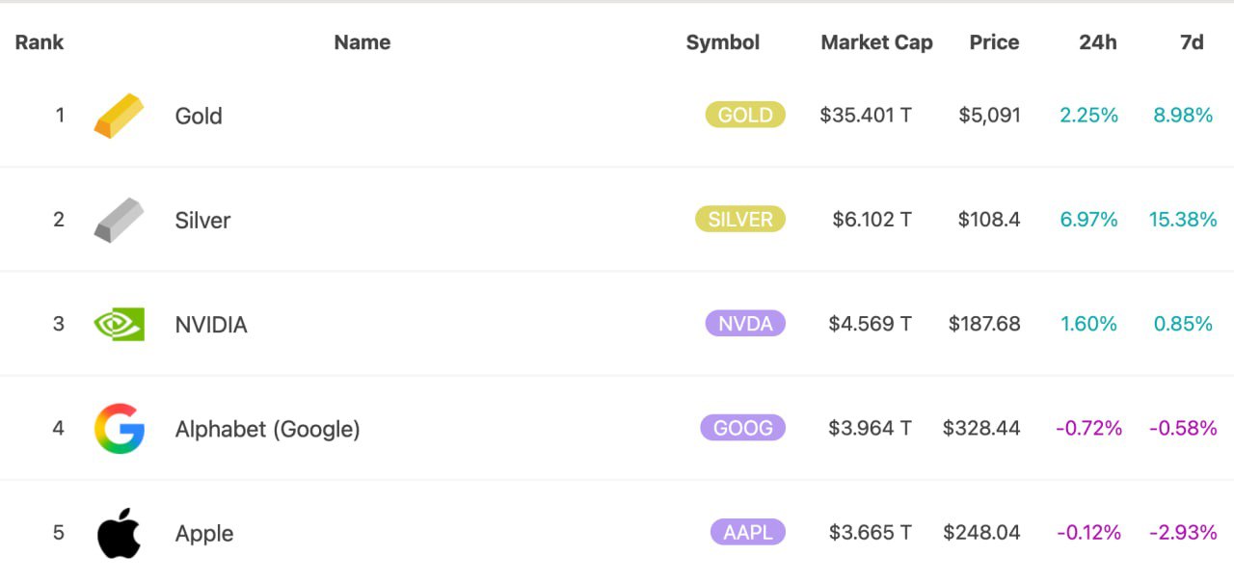Click the Apple logo icon
Image resolution: width=1234 pixels, height=583 pixels.
(119, 533)
